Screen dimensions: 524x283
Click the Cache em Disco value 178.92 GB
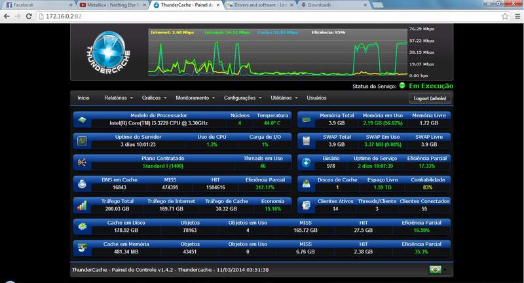126,230
